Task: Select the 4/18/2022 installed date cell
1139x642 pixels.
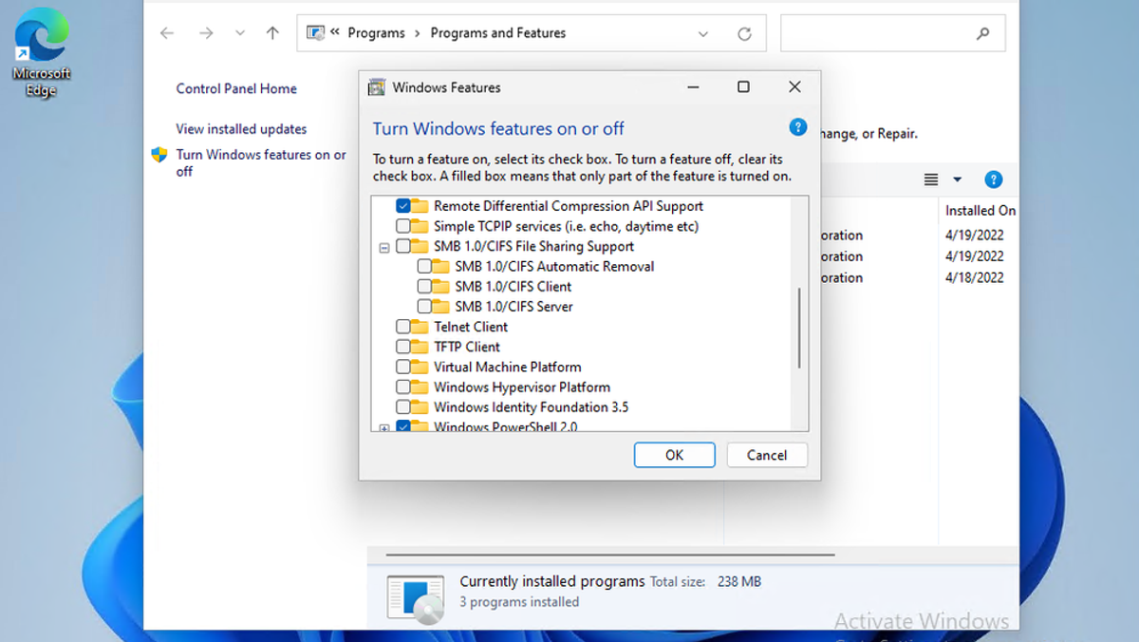Action: click(974, 277)
